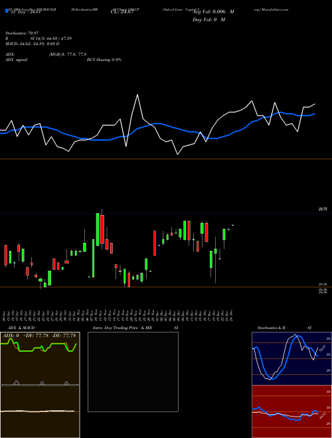
Task: Open the empty intraday trading price panel
Action: coord(133,372)
